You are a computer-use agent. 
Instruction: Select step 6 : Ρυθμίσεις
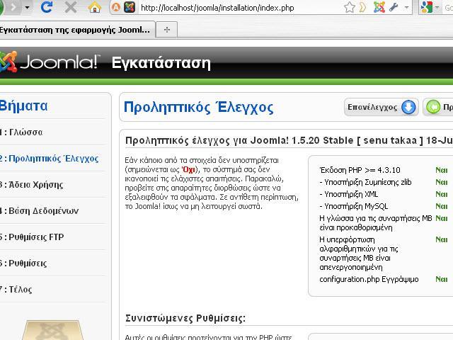pos(23,263)
